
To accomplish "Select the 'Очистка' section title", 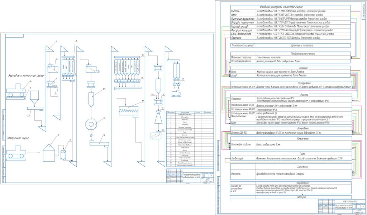I will (x=304, y=95).
